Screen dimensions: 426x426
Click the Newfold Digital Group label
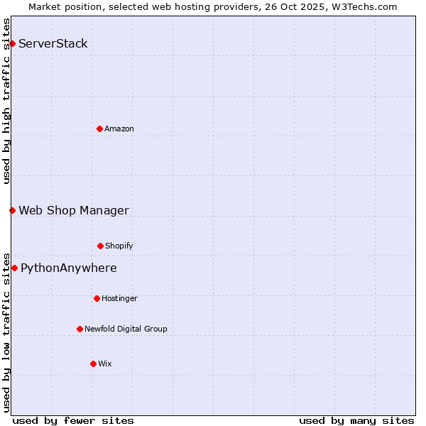(126, 329)
